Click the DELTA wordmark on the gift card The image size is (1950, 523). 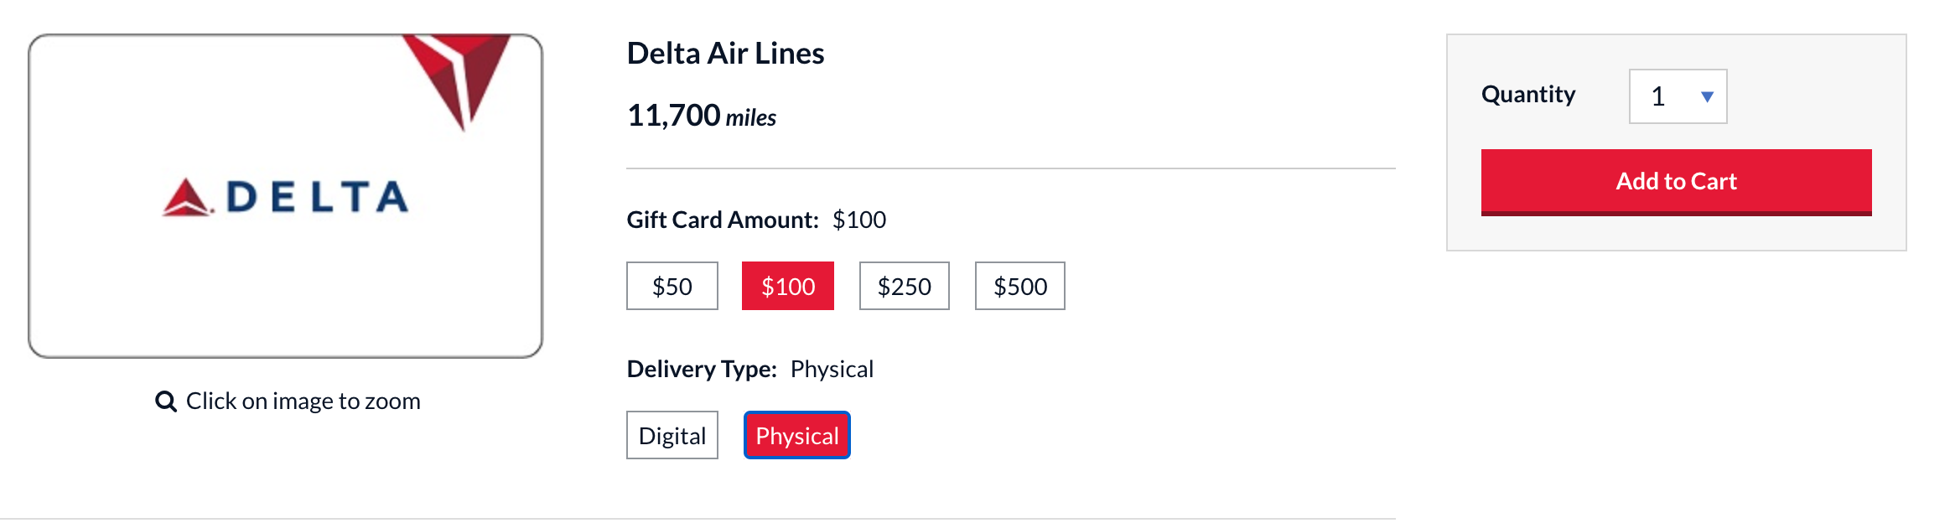(317, 198)
